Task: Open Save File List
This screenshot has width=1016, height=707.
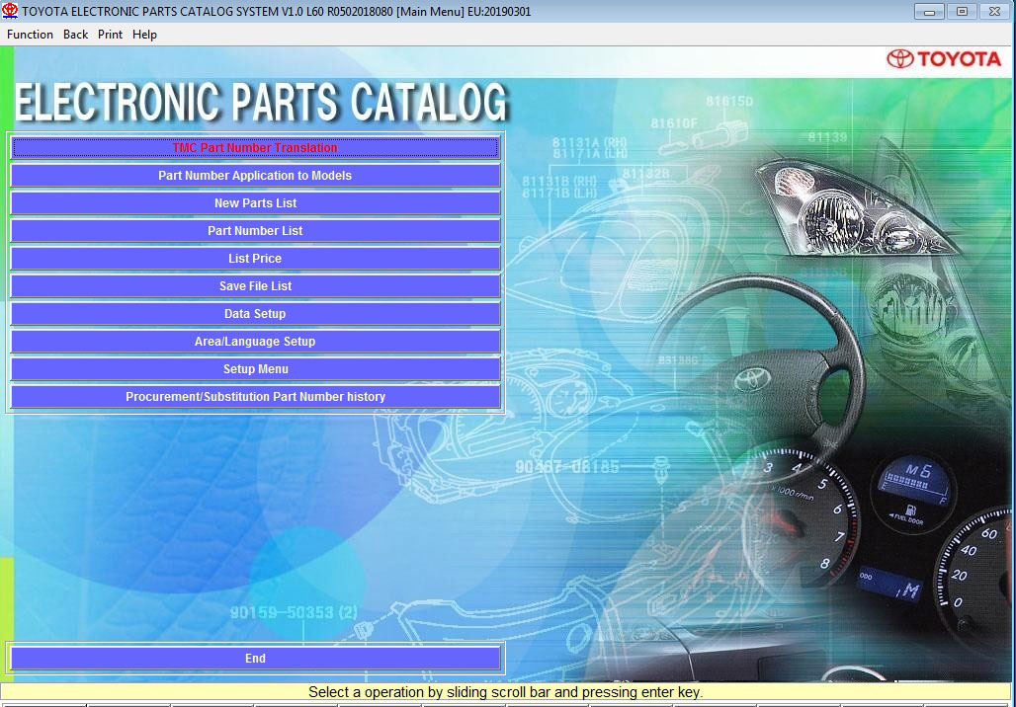Action: pos(255,286)
